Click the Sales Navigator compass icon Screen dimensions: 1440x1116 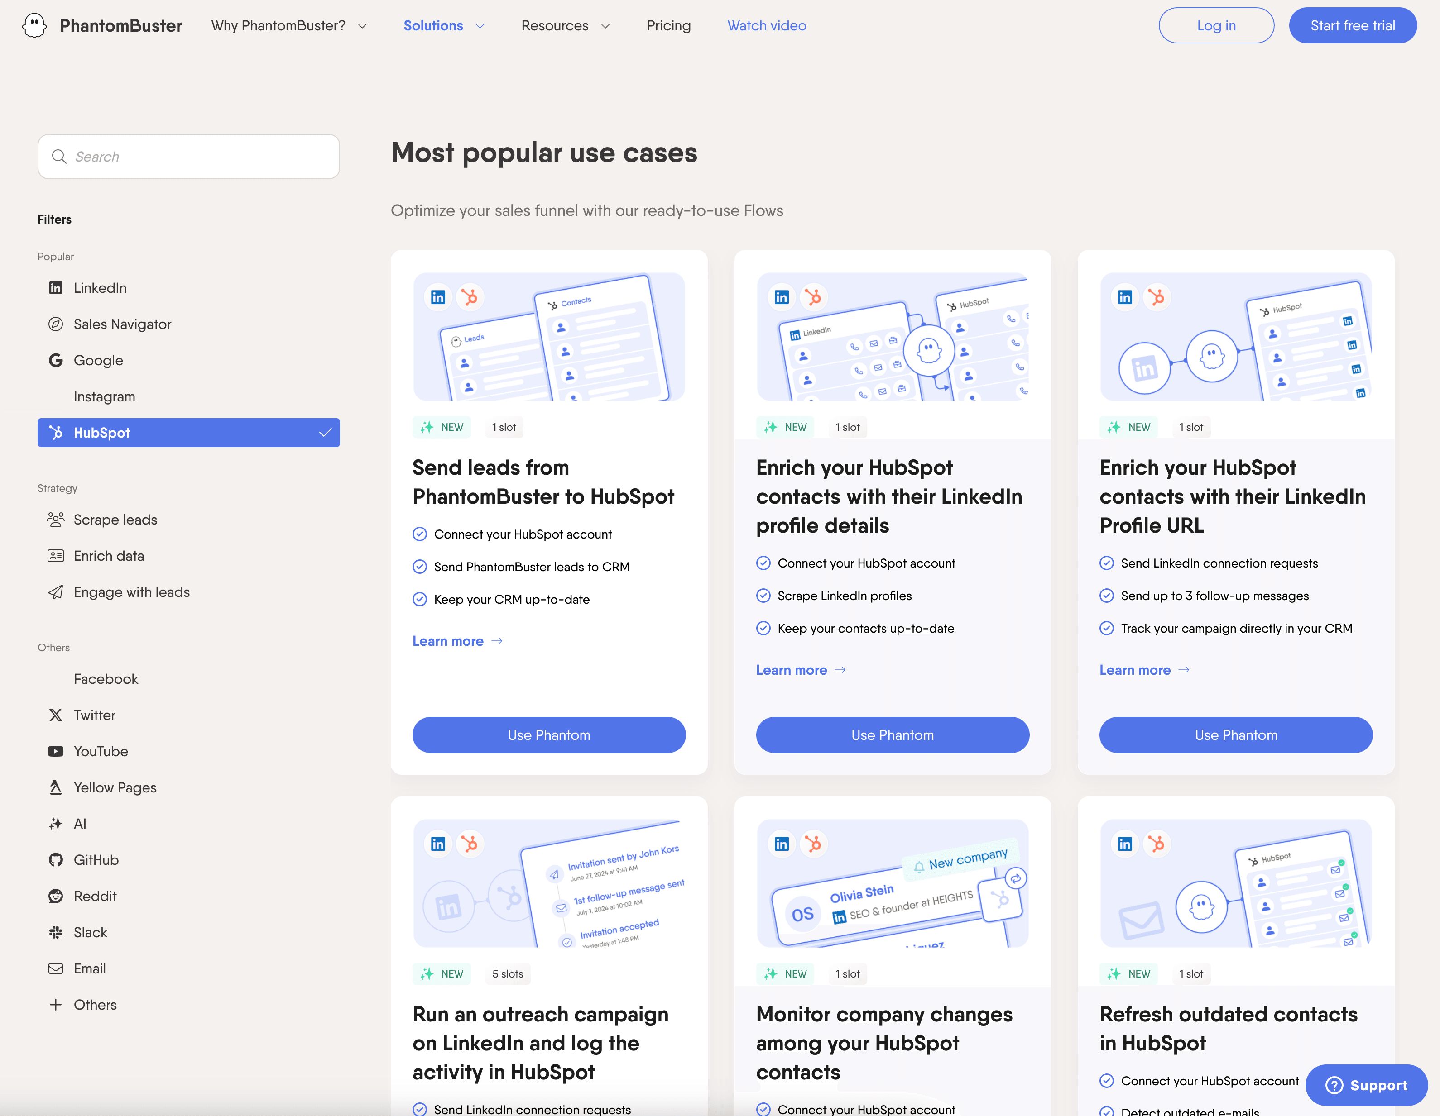tap(56, 324)
